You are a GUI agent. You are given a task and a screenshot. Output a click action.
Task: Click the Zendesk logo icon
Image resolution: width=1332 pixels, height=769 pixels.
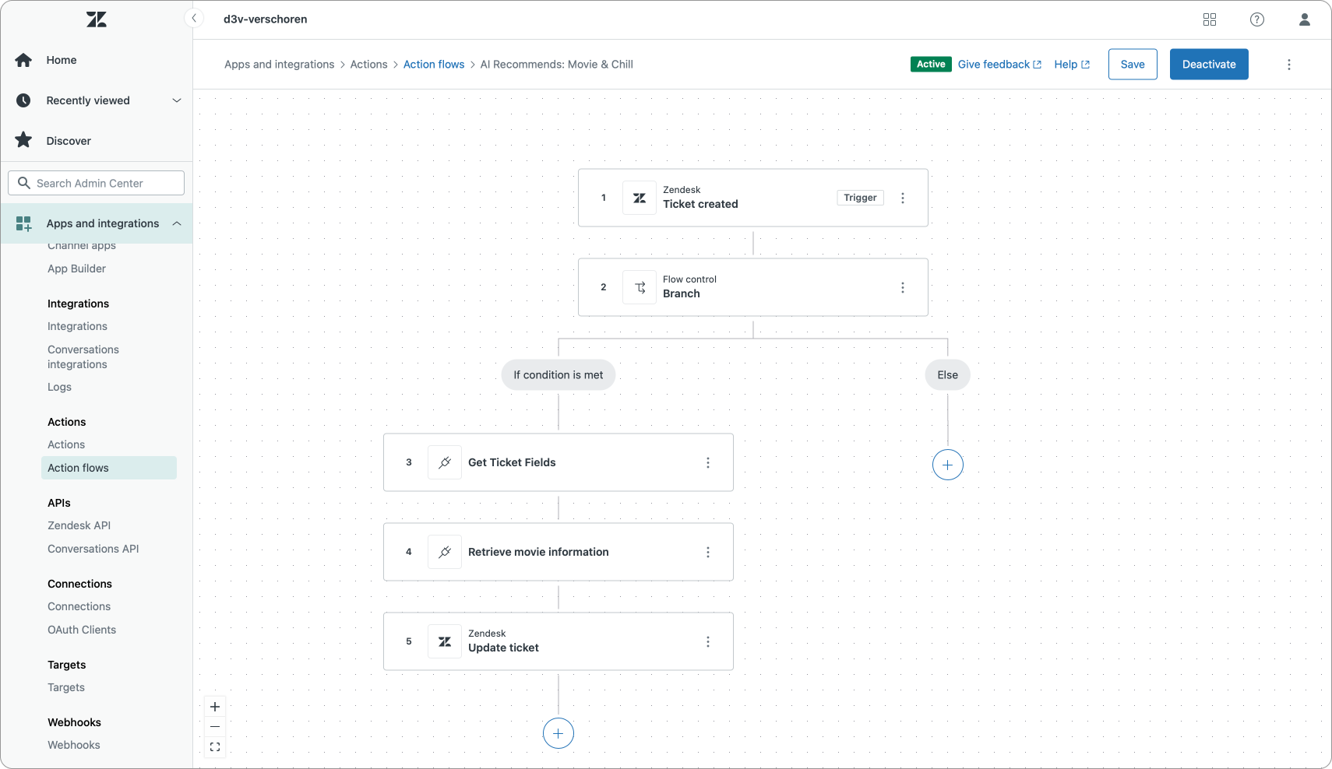pos(97,19)
